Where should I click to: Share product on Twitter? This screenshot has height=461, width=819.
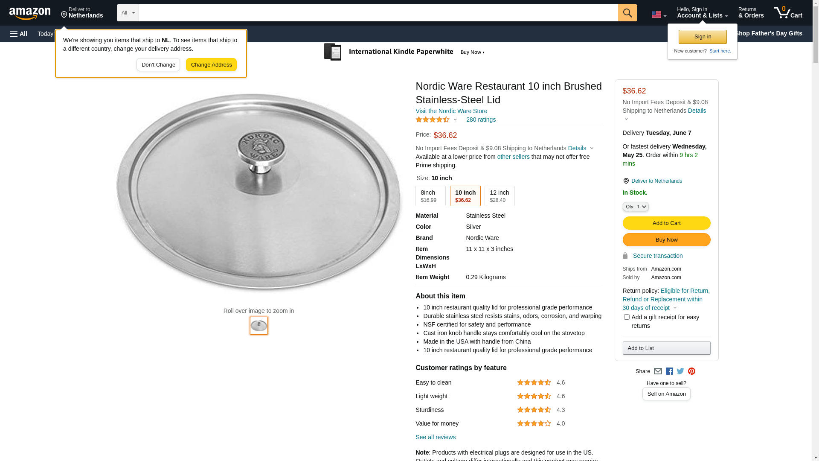[680, 371]
